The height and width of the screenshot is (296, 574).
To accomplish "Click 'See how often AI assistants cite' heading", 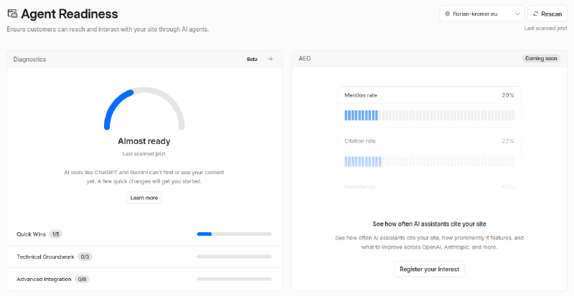I will [429, 224].
